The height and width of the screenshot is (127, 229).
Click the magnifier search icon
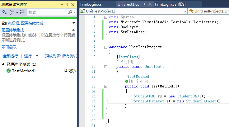(x=70, y=12)
